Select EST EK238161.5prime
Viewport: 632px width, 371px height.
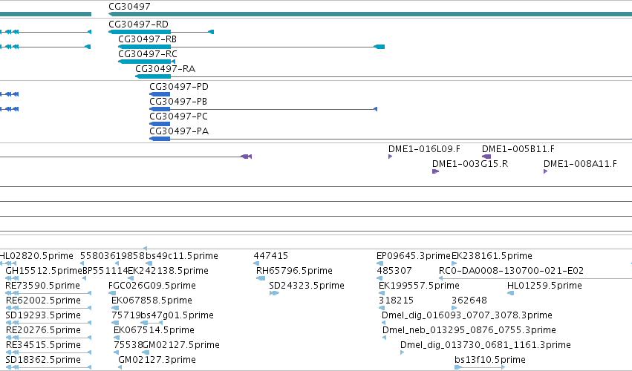(x=492, y=256)
